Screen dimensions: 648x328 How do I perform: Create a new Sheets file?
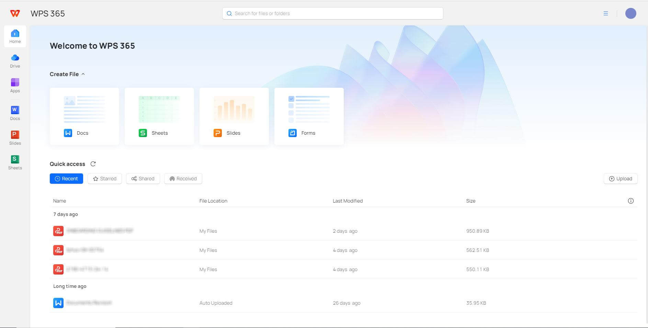coord(159,116)
